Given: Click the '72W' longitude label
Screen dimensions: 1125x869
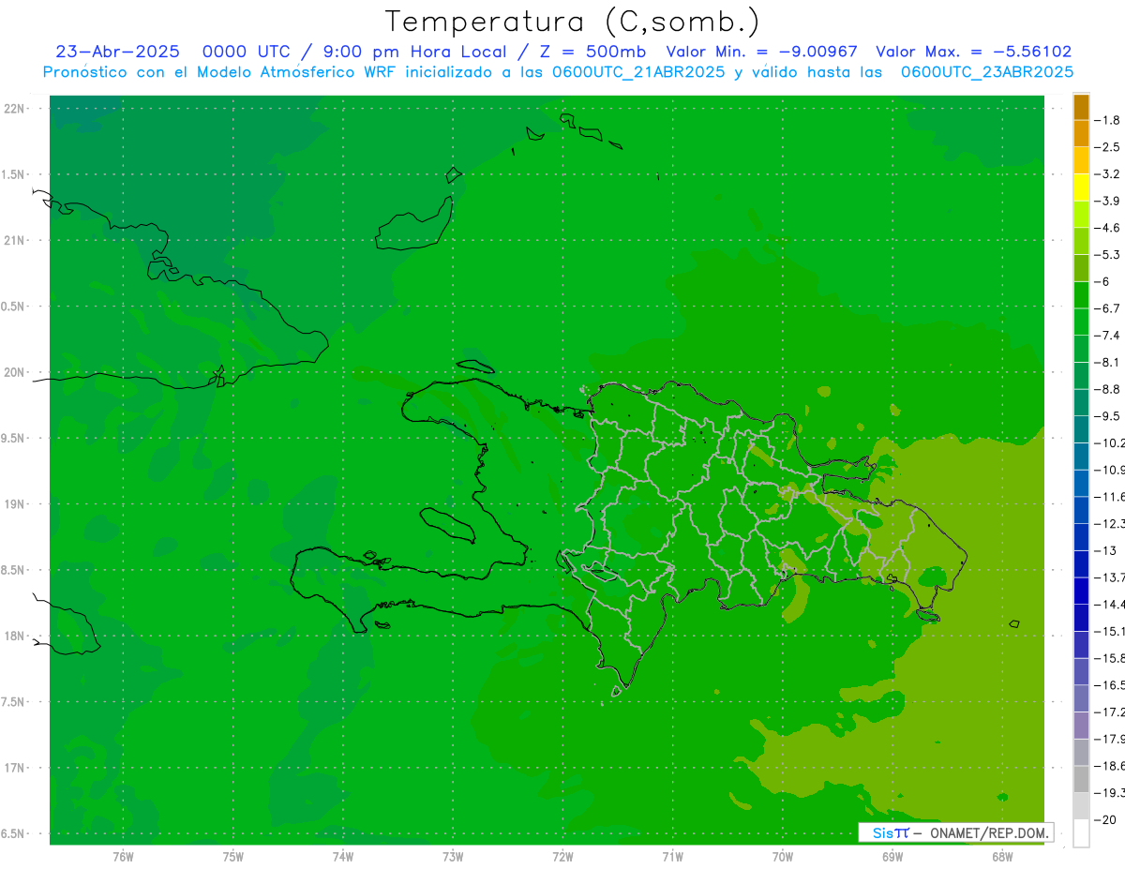Looking at the screenshot, I should coord(562,856).
